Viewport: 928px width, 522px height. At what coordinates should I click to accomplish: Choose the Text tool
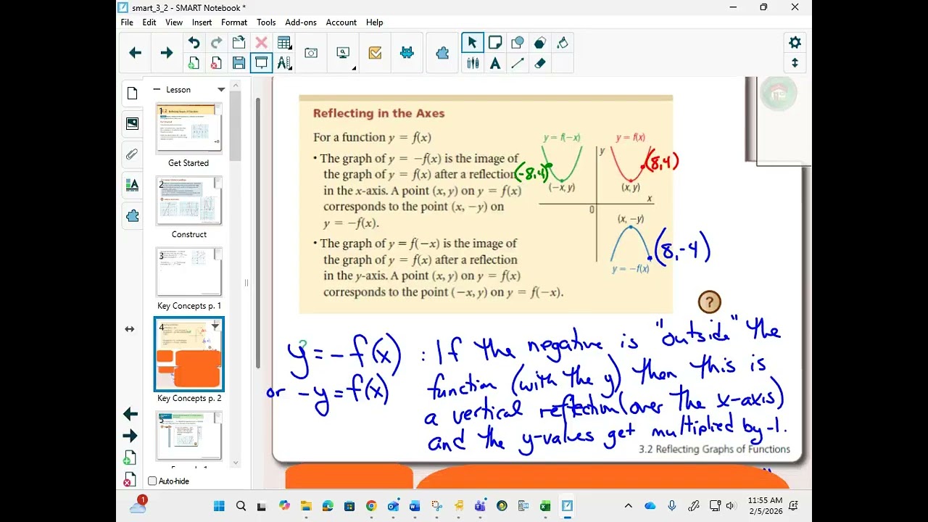(495, 63)
